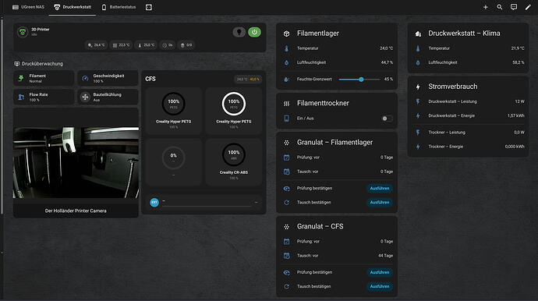Click the pencil edit dashboard icon
The height and width of the screenshot is (301, 538).
pyautogui.click(x=528, y=7)
